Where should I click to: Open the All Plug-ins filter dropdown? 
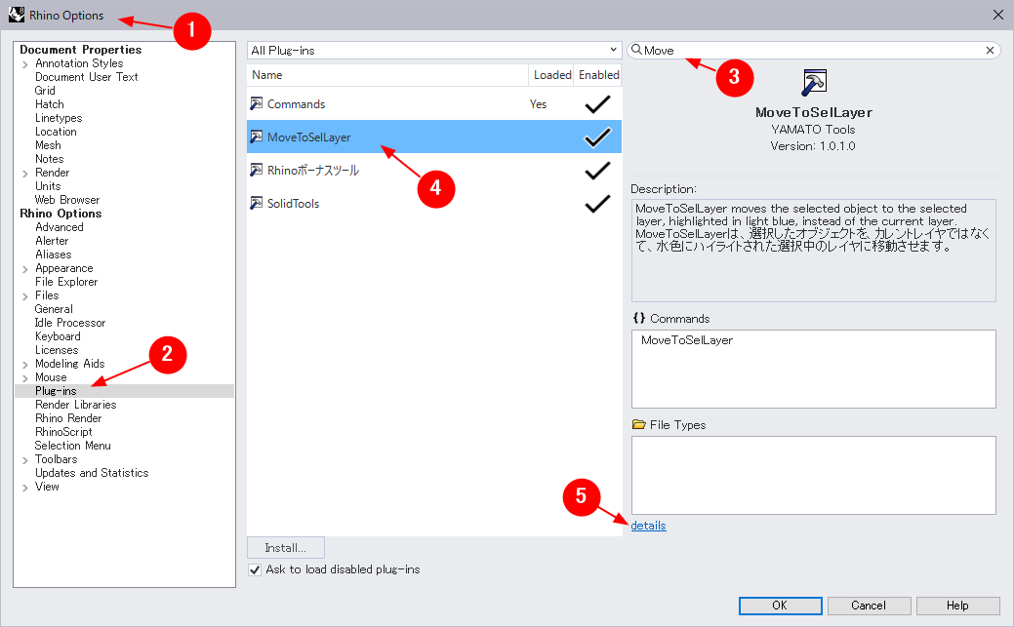[434, 51]
